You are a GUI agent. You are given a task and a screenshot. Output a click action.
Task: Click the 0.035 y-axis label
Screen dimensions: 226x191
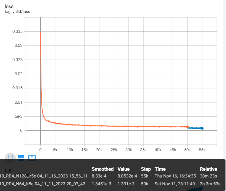point(17,31)
